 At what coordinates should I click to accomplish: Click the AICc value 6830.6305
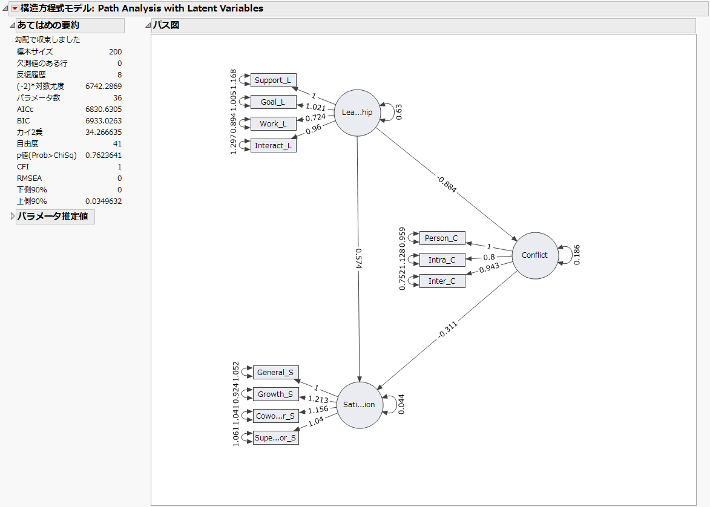[x=104, y=110]
